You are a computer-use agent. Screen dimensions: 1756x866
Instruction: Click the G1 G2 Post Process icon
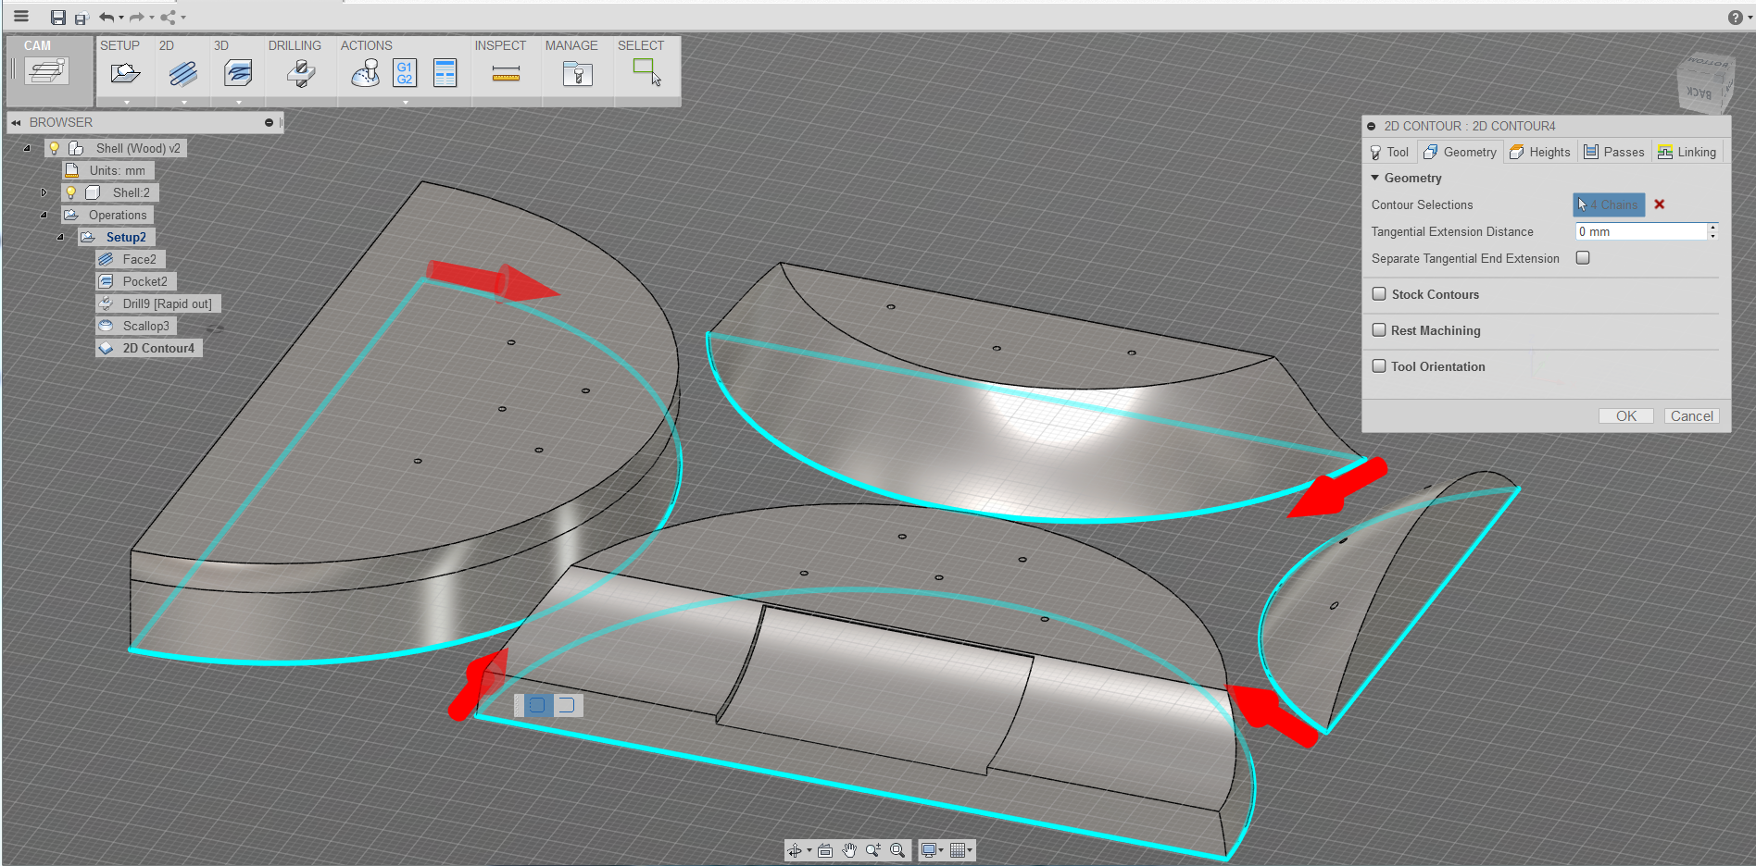point(405,73)
